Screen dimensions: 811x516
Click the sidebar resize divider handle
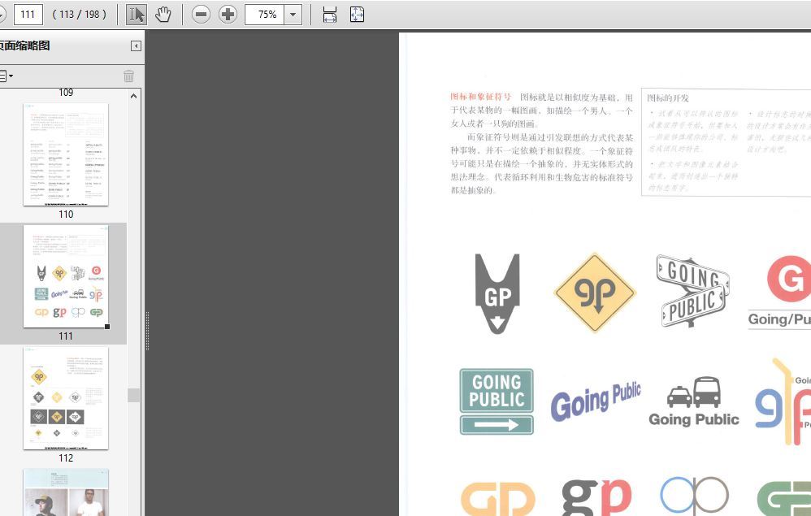click(x=147, y=331)
